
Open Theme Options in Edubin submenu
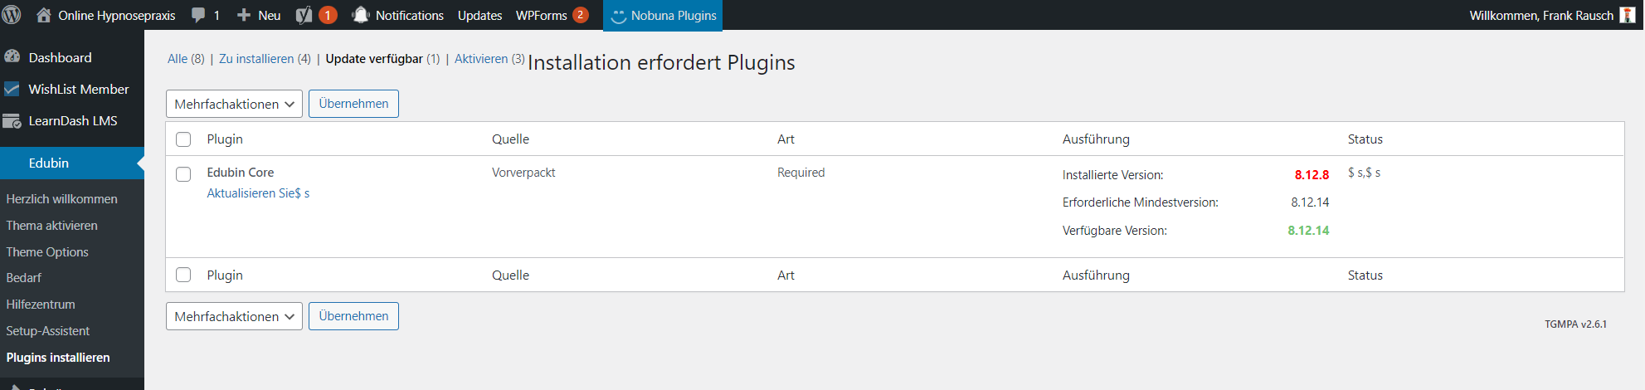point(47,251)
